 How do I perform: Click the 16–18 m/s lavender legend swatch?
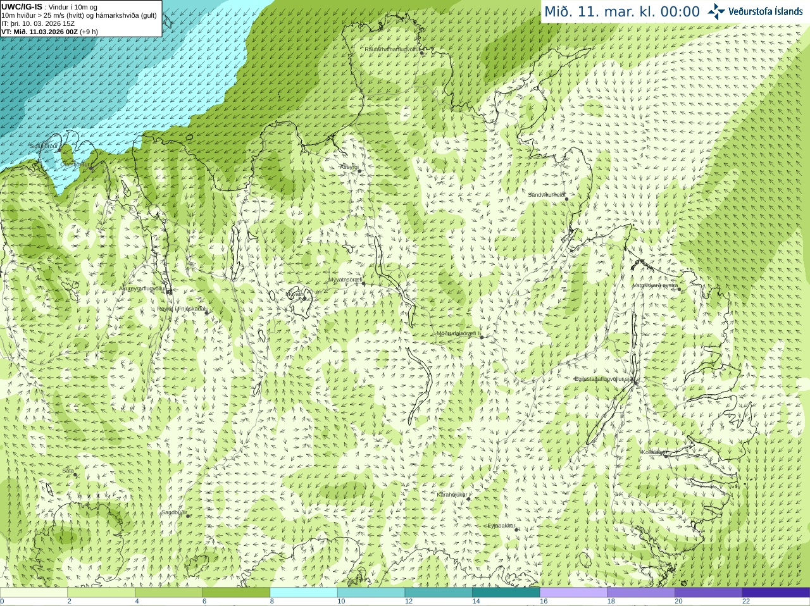coord(573,593)
